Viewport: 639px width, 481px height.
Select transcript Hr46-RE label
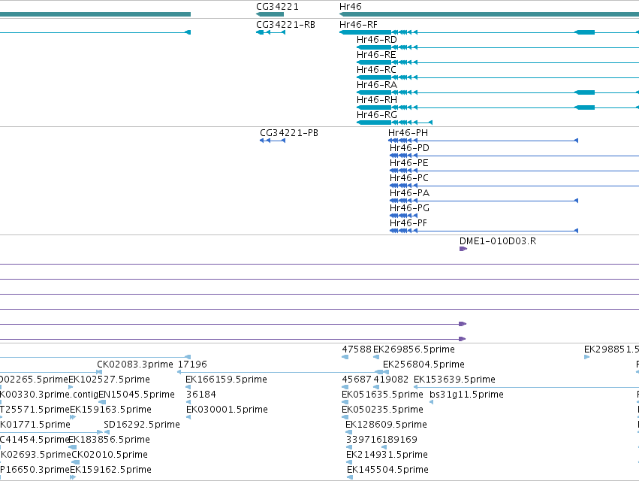(x=376, y=55)
